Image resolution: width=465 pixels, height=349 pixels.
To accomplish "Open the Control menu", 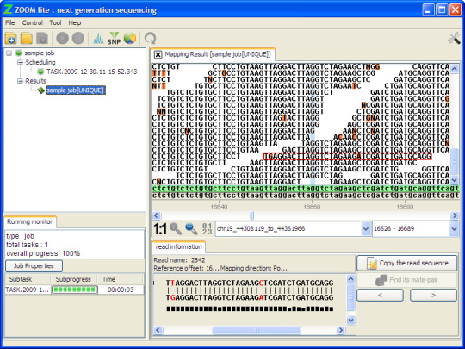I will 33,23.
